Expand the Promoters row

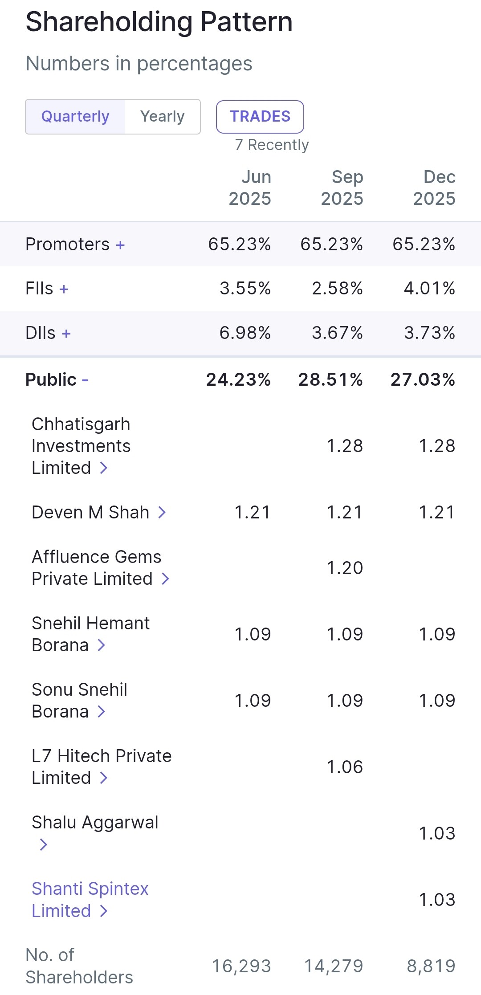tap(120, 245)
